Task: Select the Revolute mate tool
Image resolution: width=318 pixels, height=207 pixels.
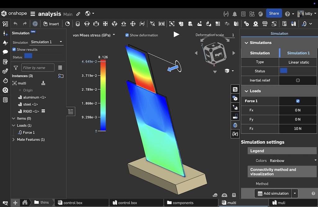Action: [87, 24]
